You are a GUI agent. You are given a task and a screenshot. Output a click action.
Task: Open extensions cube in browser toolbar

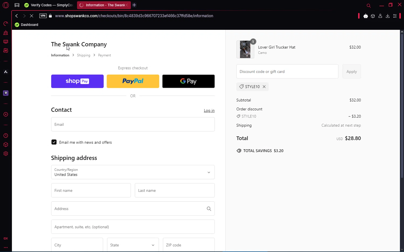(373, 16)
